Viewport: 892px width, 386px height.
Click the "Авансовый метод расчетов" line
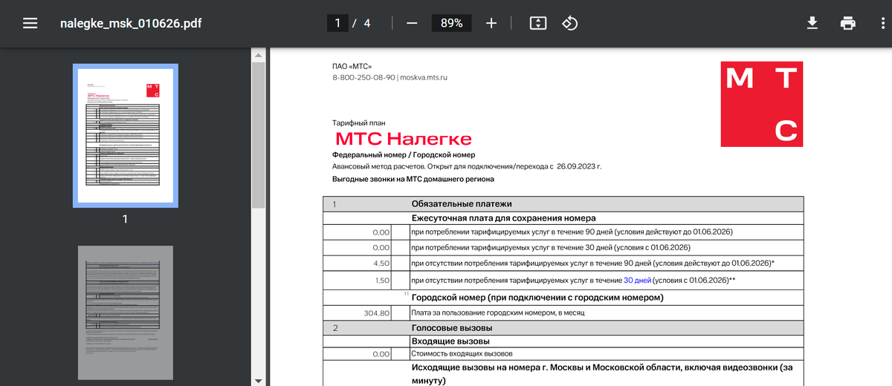467,166
